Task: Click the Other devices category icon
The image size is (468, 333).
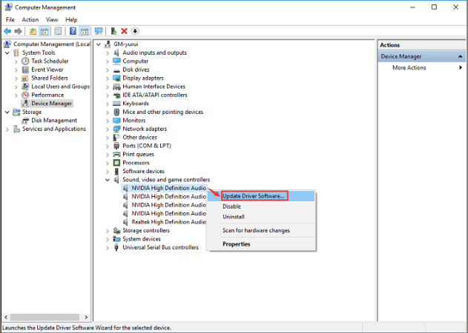Action: pyautogui.click(x=116, y=138)
